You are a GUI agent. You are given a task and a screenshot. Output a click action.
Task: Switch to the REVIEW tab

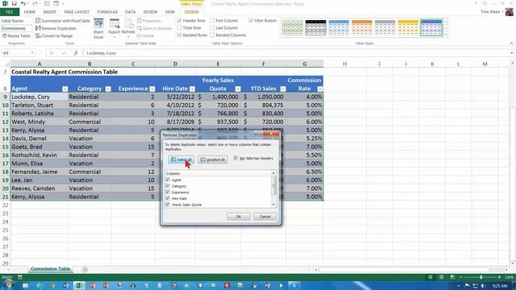coord(151,12)
